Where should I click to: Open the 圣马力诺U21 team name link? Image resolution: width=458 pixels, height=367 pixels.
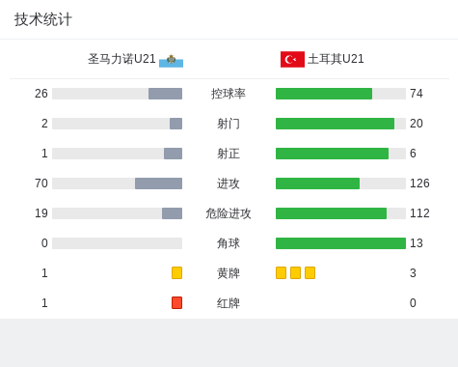[x=121, y=59]
